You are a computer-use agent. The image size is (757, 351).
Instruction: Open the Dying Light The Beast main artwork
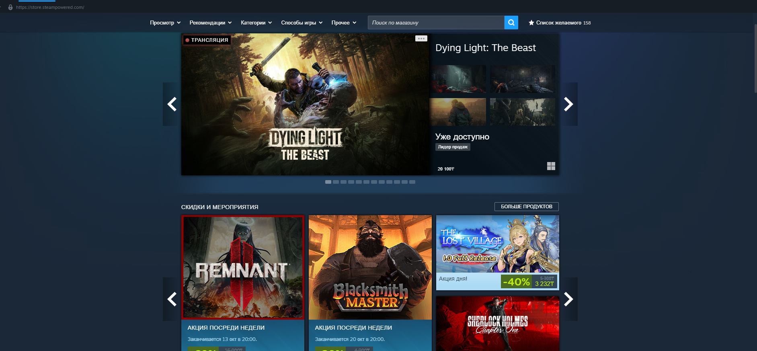click(306, 104)
